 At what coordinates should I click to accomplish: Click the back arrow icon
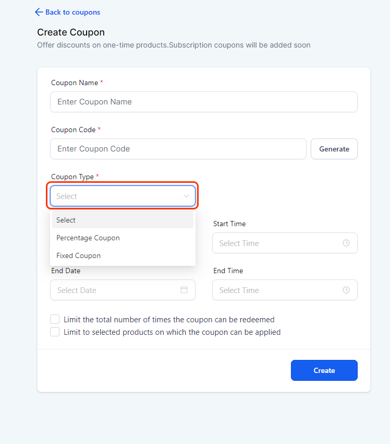pos(39,12)
